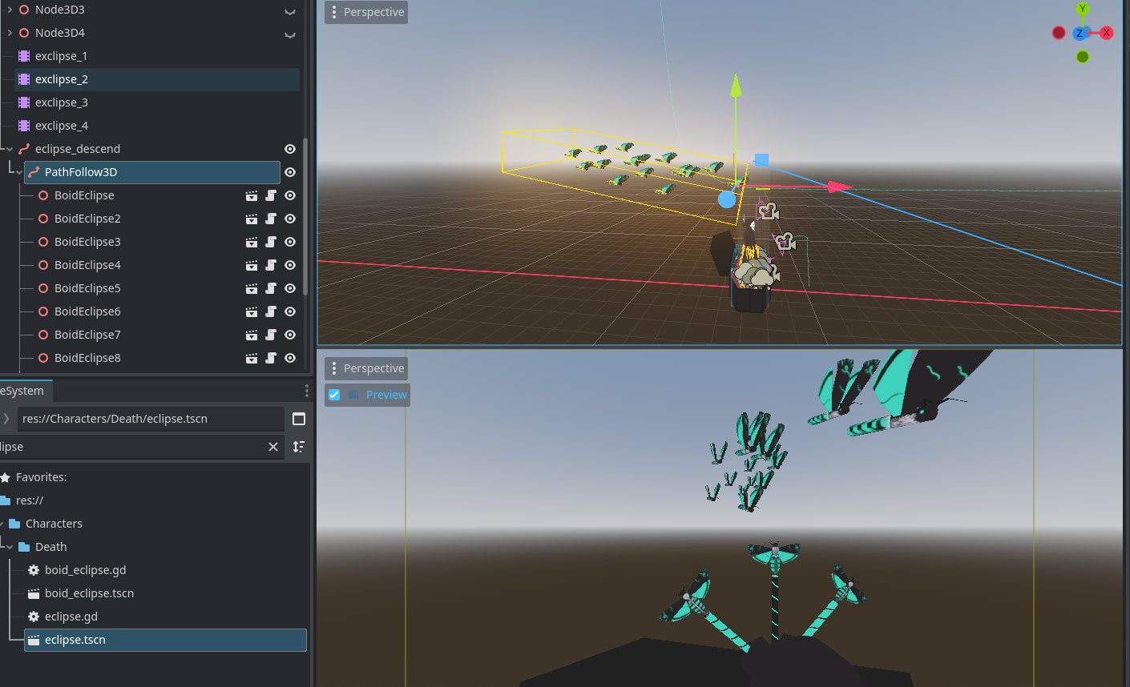Collapse the eclipse_descend node

pos(10,149)
